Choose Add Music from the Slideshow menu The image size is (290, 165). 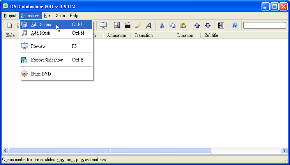coord(56,33)
